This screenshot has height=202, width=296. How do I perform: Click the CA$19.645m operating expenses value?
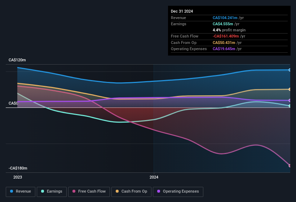pyautogui.click(x=224, y=49)
